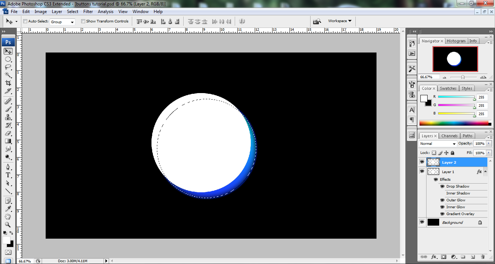Select the Lasso tool

point(8,66)
